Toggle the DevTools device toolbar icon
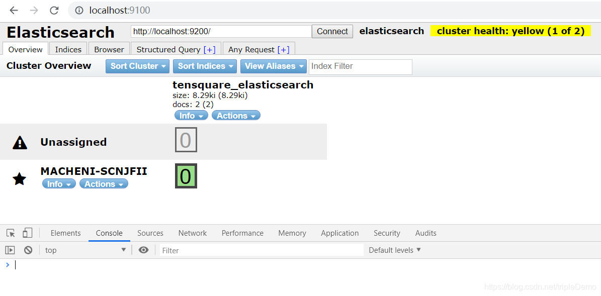601x296 pixels. click(27, 233)
